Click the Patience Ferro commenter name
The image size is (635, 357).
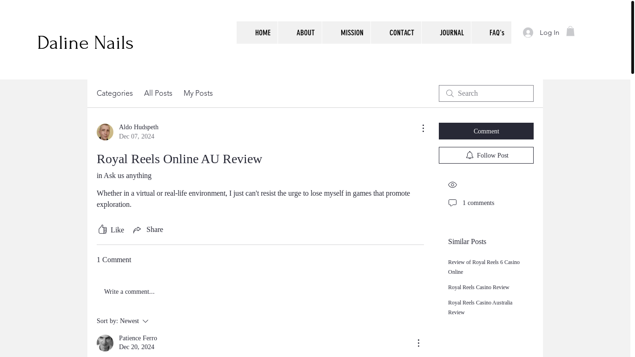[138, 338]
